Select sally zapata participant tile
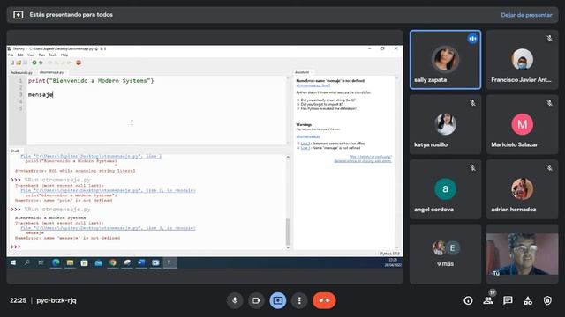This screenshot has width=565, height=317. point(445,60)
